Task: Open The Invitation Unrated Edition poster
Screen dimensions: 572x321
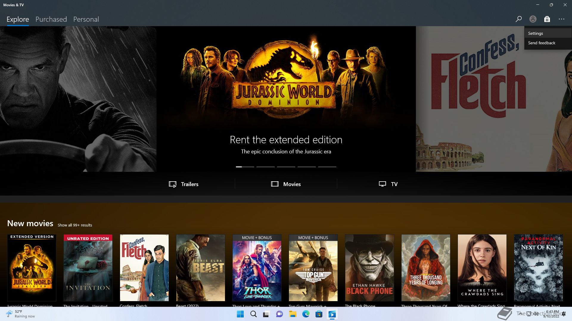Action: (88, 267)
